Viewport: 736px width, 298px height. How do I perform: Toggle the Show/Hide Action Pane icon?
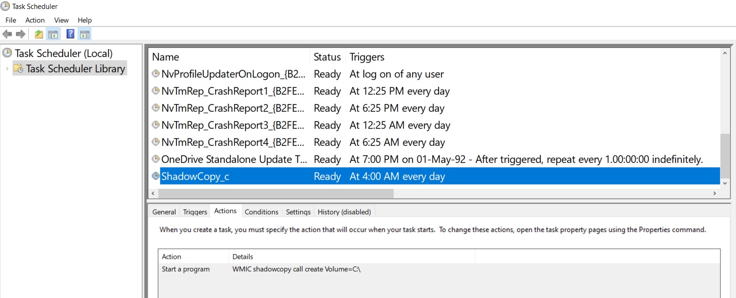pos(85,34)
